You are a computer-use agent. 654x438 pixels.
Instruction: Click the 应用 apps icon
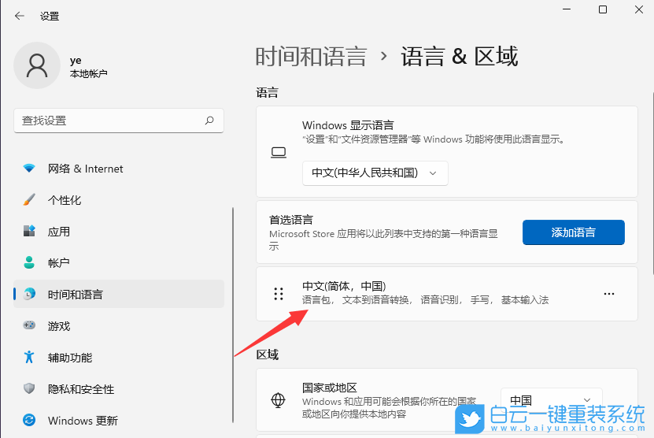[x=29, y=231]
